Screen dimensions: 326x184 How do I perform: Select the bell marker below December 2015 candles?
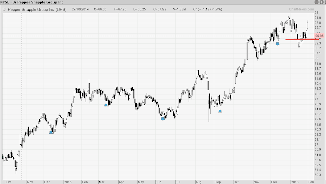tap(277, 44)
